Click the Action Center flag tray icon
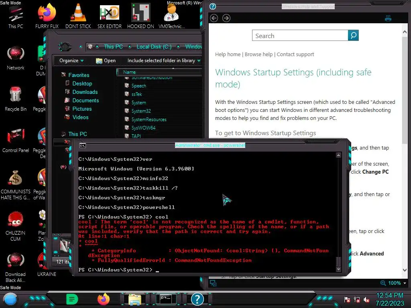The height and width of the screenshot is (308, 411). click(347, 300)
